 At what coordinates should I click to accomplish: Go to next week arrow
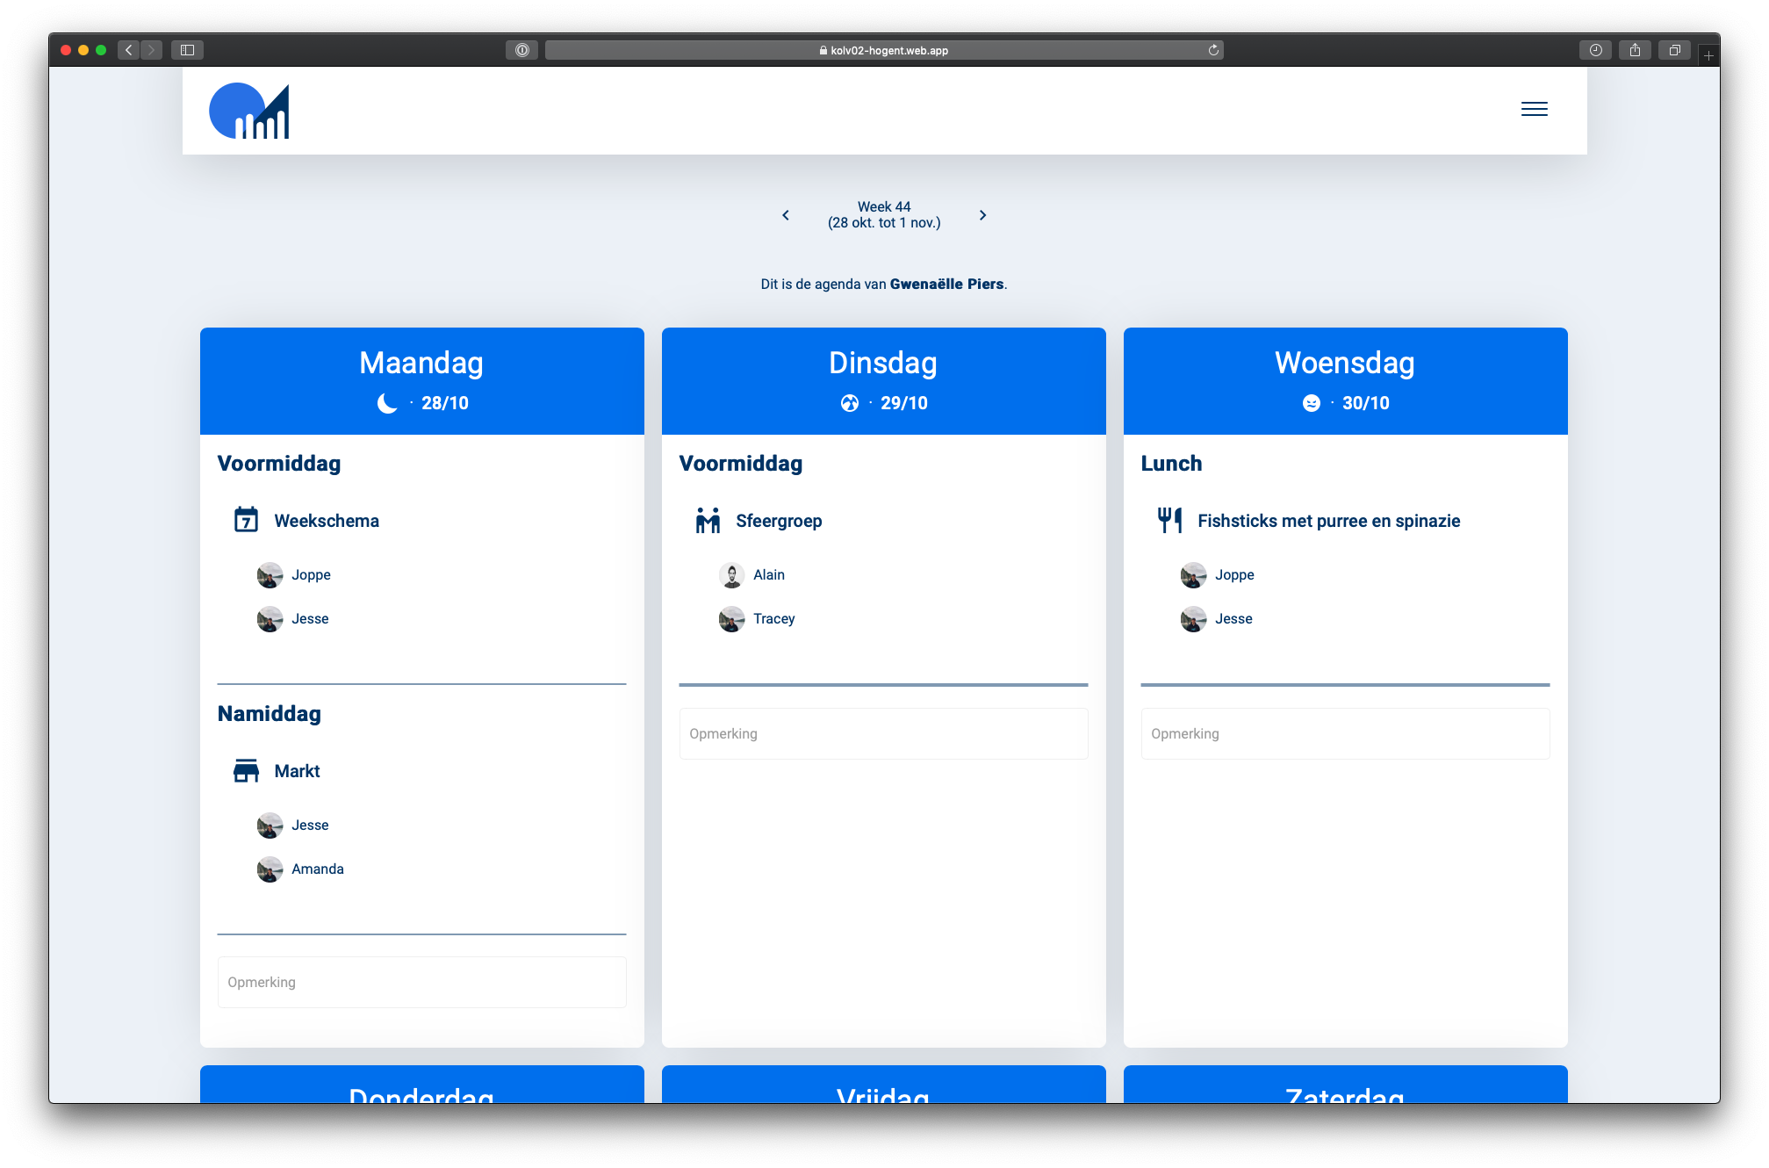coord(982,215)
